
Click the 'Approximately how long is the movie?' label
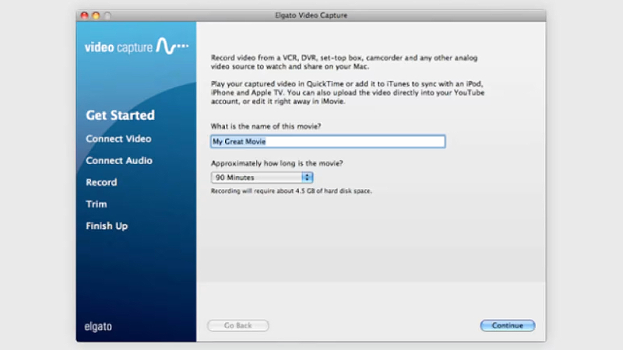(x=276, y=163)
